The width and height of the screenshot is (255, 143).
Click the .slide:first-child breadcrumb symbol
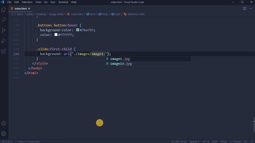pos(134,14)
